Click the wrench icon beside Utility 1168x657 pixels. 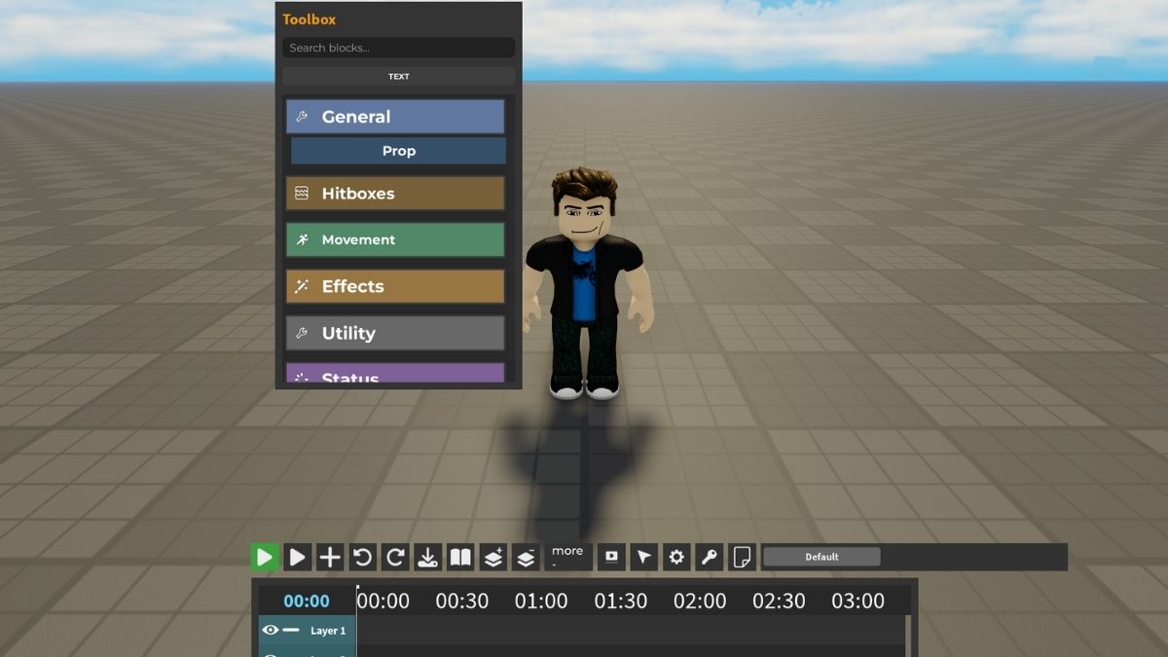coord(302,333)
